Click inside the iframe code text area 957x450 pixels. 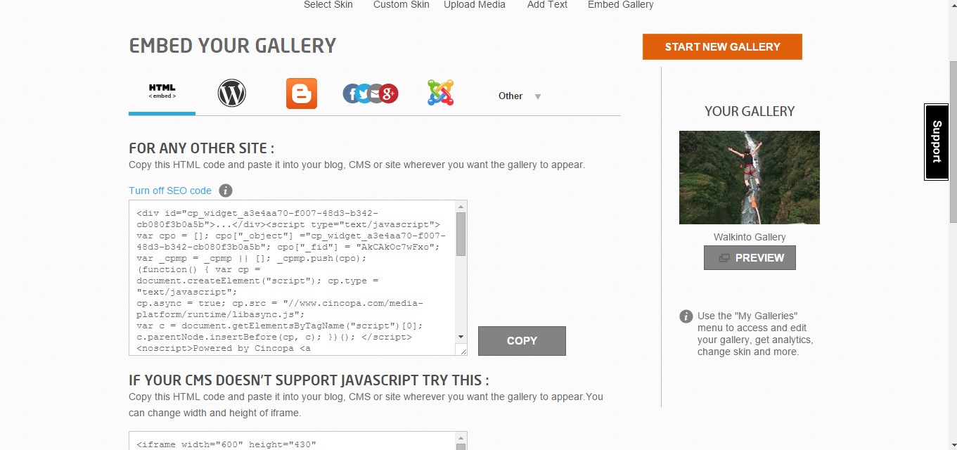click(x=293, y=441)
